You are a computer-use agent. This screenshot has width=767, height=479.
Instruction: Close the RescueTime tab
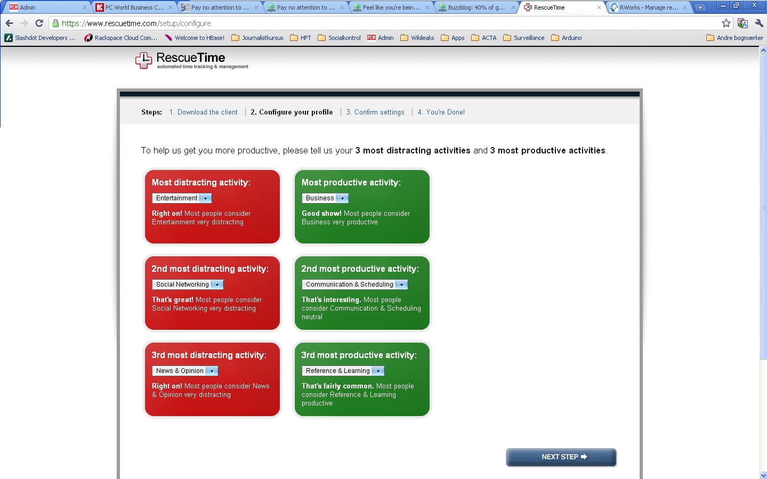tap(599, 7)
